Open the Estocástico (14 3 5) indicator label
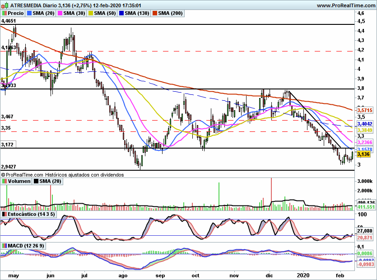Image resolution: width=377 pixels, height=280 pixels. [28, 214]
